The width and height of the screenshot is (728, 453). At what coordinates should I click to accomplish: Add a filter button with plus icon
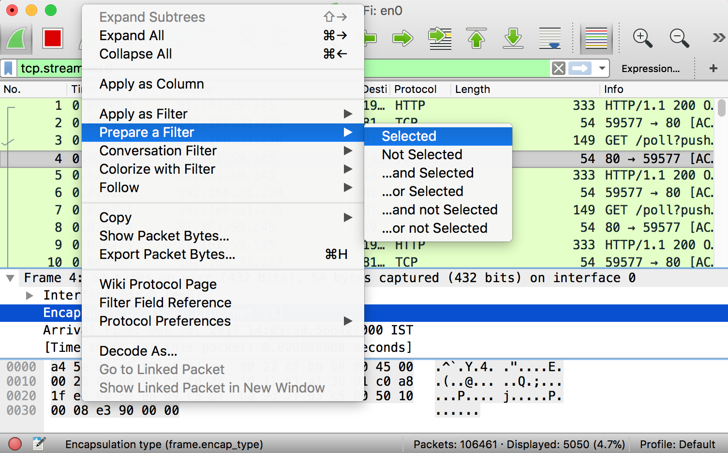[713, 69]
